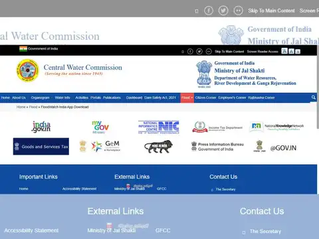The width and height of the screenshot is (319, 239).
Task: Open the Make in India lion logo
Action: [159, 147]
